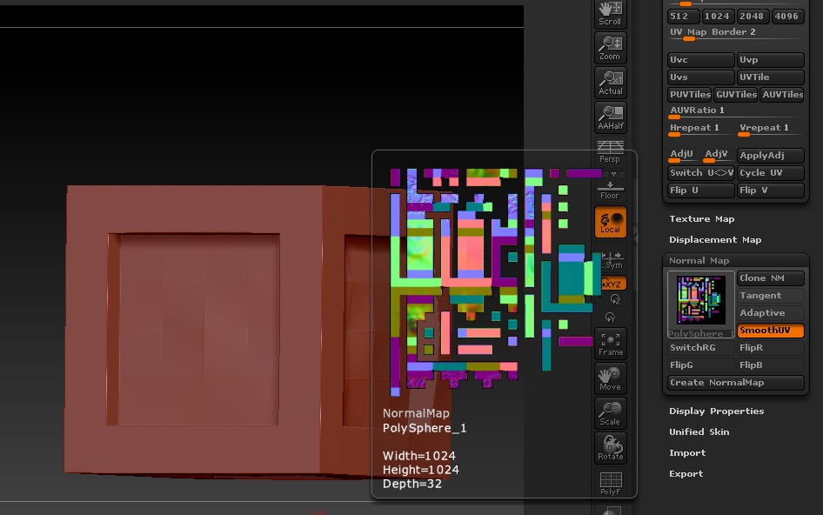Adjust the AdjV slider
The height and width of the screenshot is (515, 823).
(x=717, y=156)
